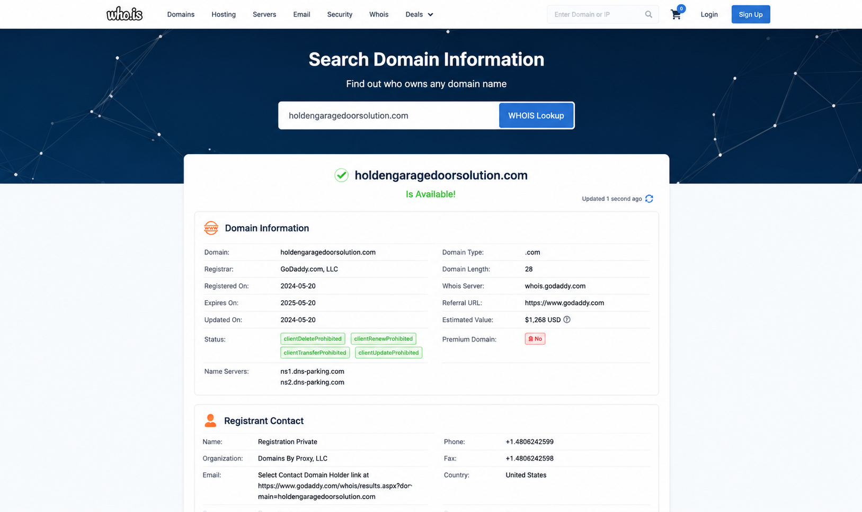Image resolution: width=862 pixels, height=512 pixels.
Task: Click whois.godaddy.com server value
Action: pos(555,286)
